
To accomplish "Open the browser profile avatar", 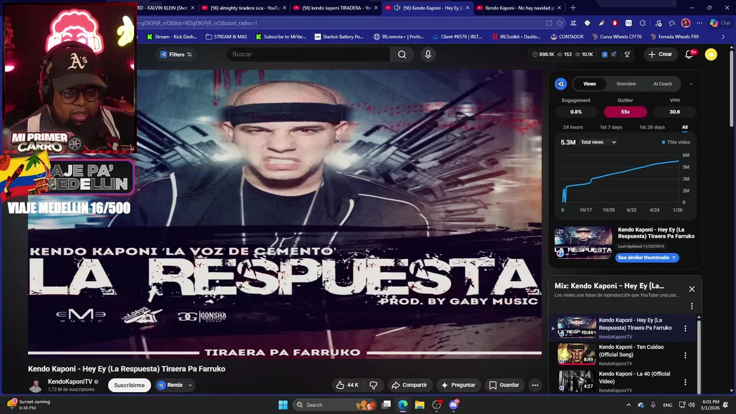I will tap(685, 23).
